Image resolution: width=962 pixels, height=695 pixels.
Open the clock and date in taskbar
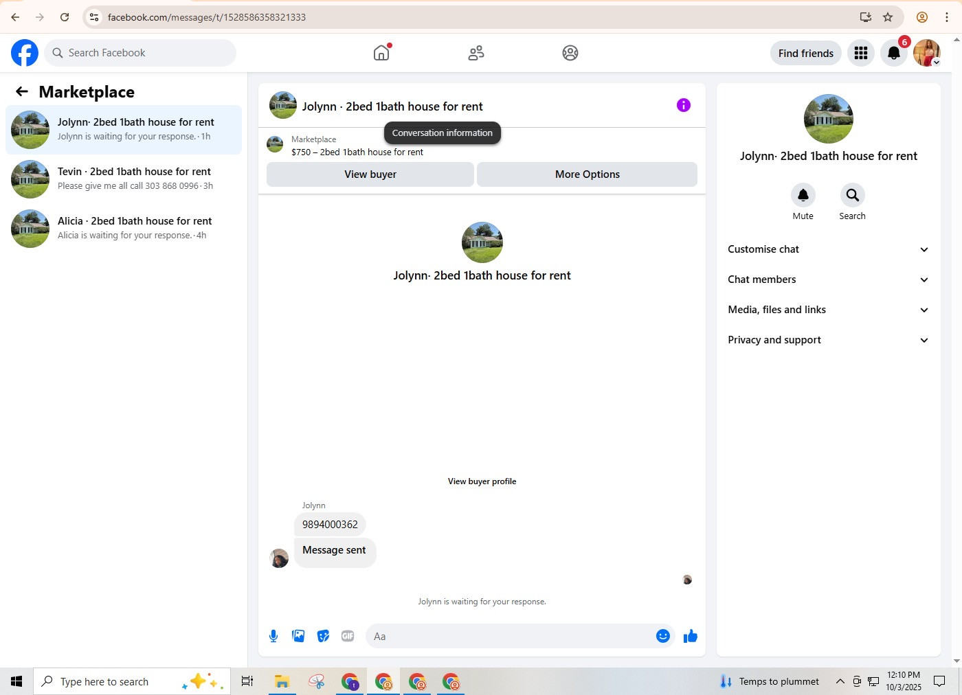click(x=904, y=681)
